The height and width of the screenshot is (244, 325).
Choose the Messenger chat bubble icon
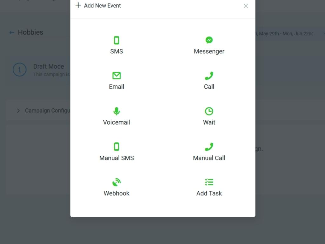point(209,40)
